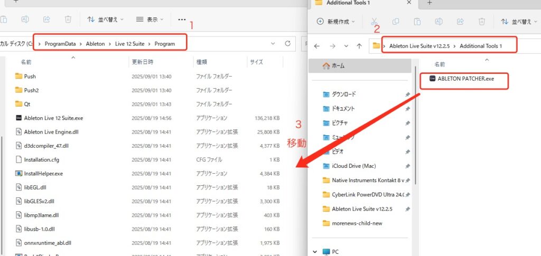The width and height of the screenshot is (541, 256).
Task: Click Ableton in left address breadcrumb
Action: [95, 44]
